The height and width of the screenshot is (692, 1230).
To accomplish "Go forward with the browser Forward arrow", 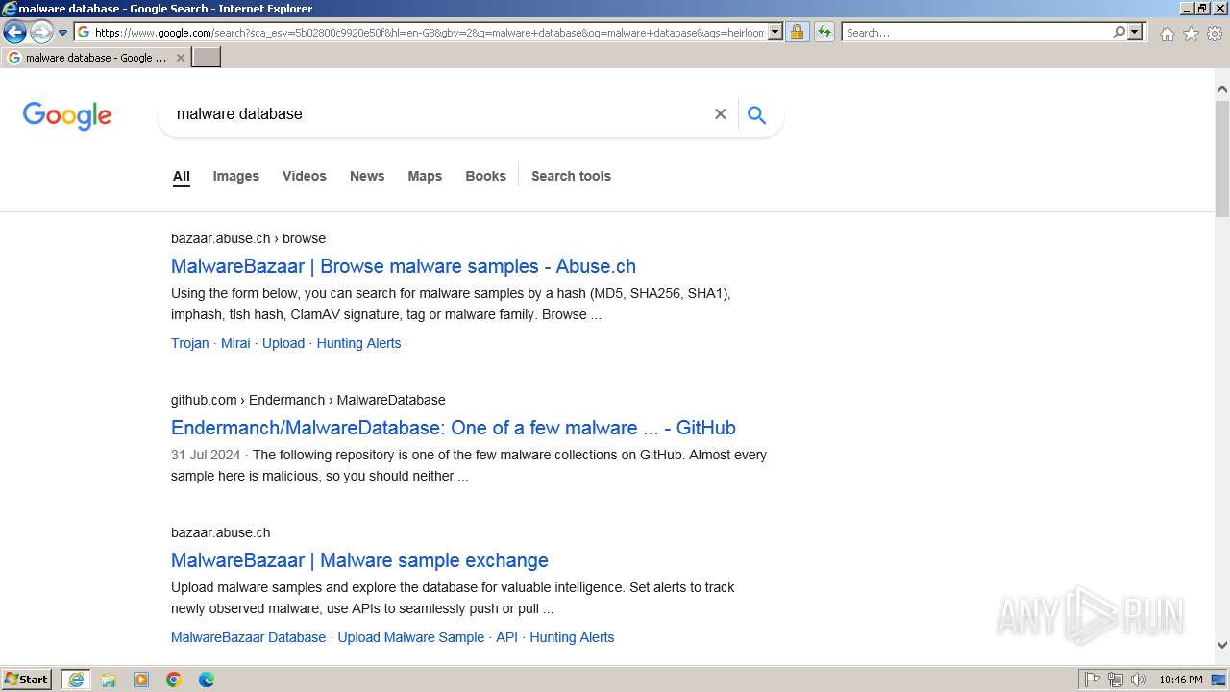I will click(x=40, y=33).
